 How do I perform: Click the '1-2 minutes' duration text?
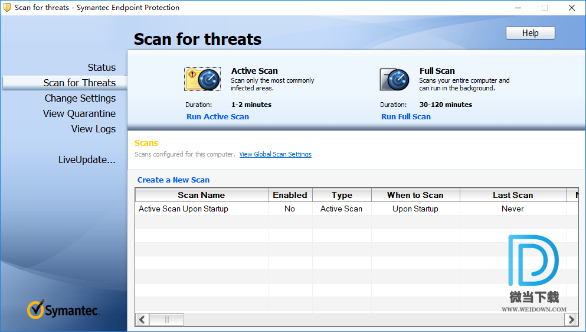coord(251,105)
